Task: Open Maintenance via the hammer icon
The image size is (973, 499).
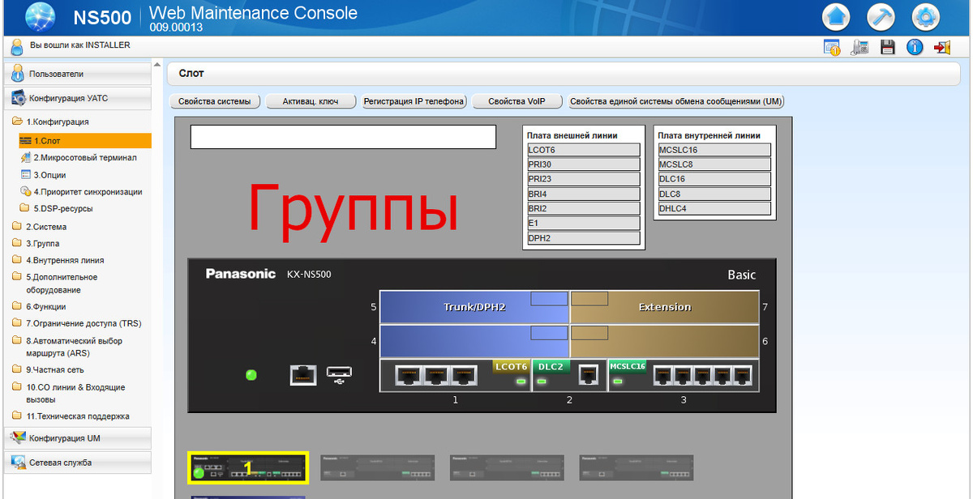Action: pyautogui.click(x=881, y=17)
